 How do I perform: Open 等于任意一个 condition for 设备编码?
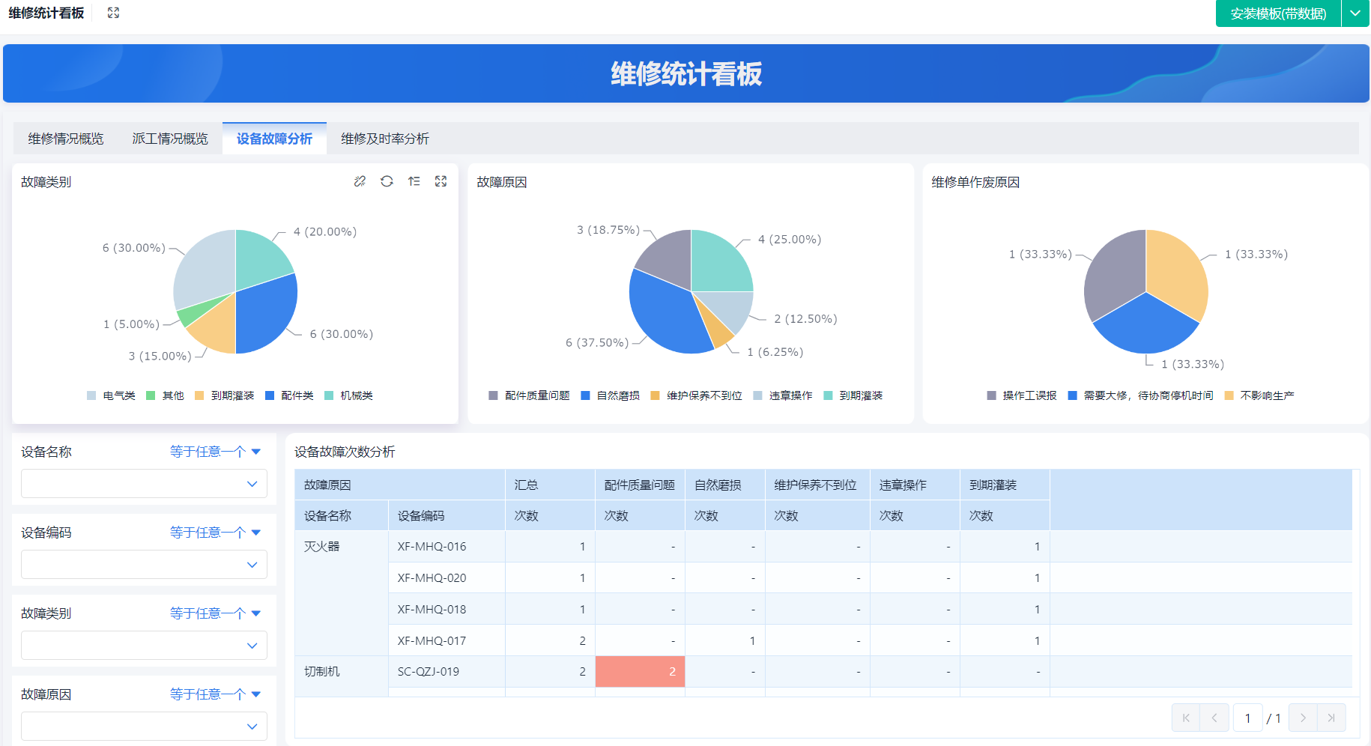215,533
